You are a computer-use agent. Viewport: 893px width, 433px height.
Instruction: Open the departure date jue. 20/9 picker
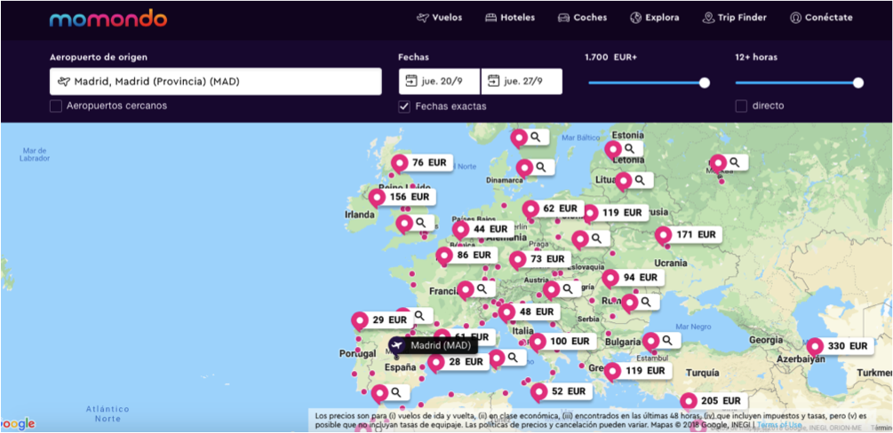tap(439, 82)
